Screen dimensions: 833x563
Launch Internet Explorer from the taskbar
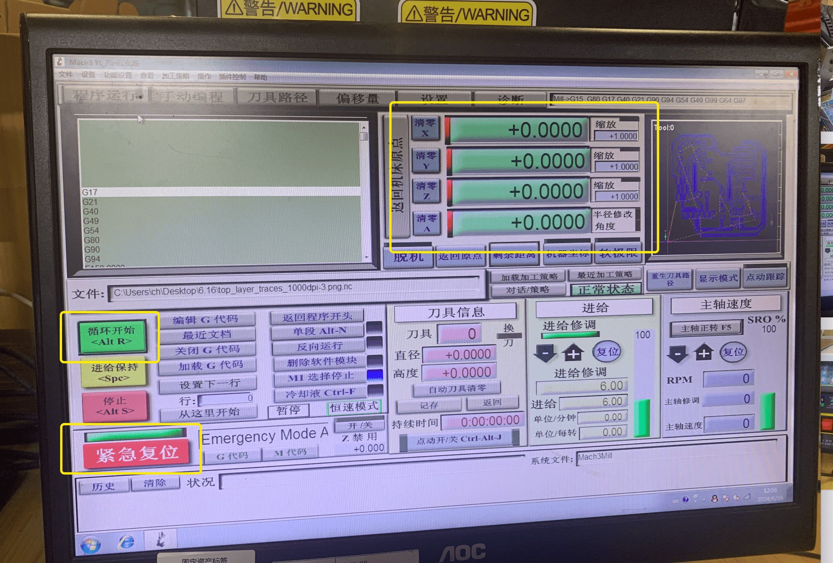pos(127,543)
